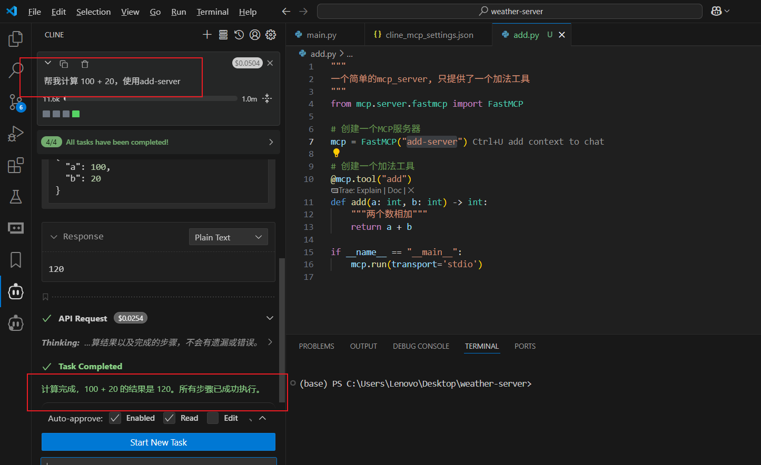Open Cline MCP servers icon
The height and width of the screenshot is (465, 761).
pyautogui.click(x=223, y=35)
